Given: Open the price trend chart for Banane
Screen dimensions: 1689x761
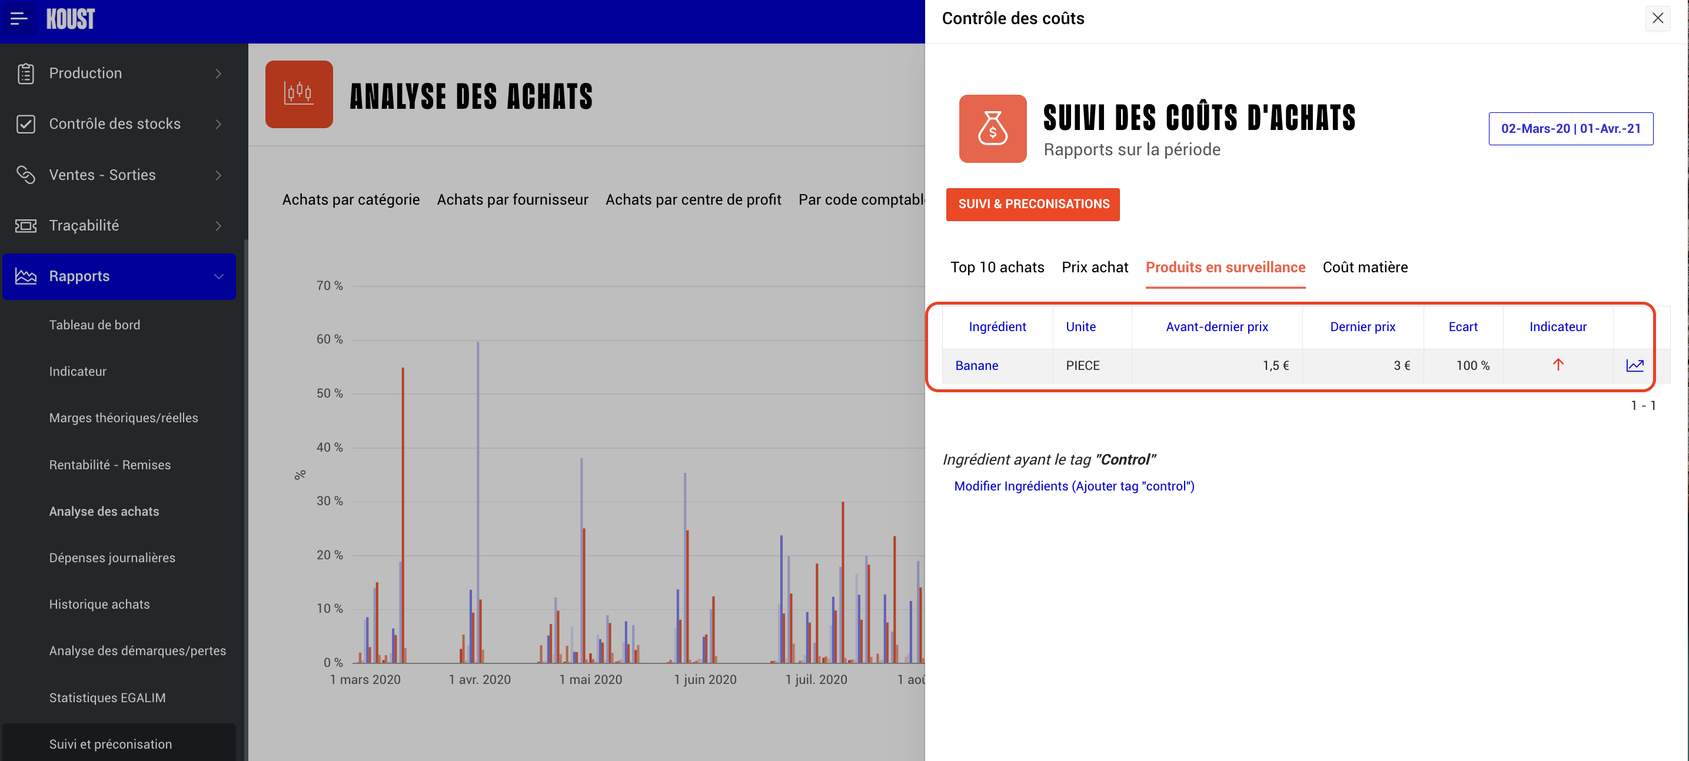Looking at the screenshot, I should pyautogui.click(x=1635, y=366).
